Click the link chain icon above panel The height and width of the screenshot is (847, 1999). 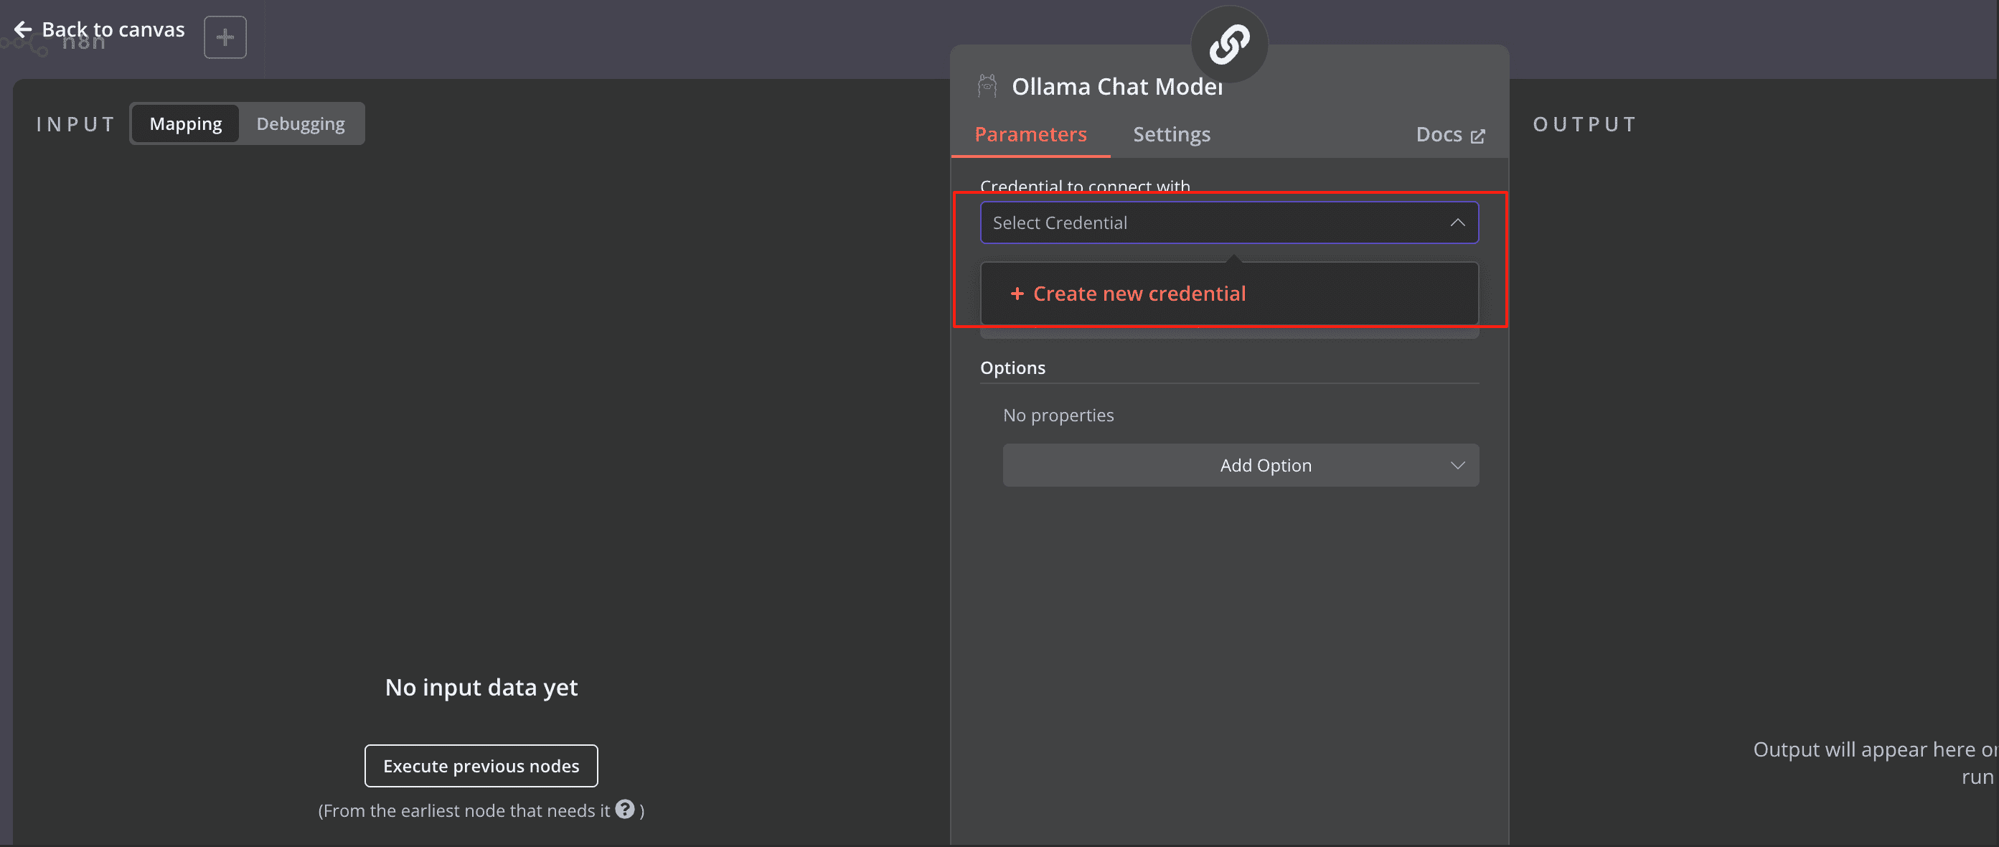click(x=1229, y=45)
